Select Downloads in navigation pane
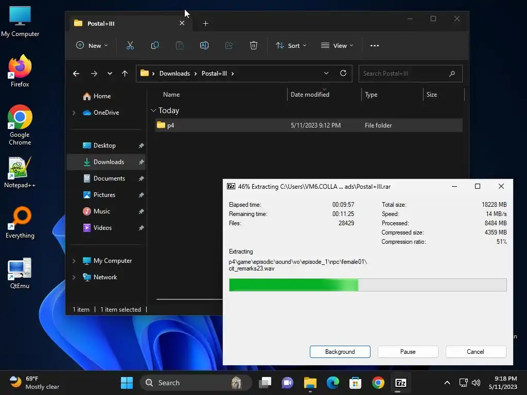The height and width of the screenshot is (395, 527). [x=106, y=162]
